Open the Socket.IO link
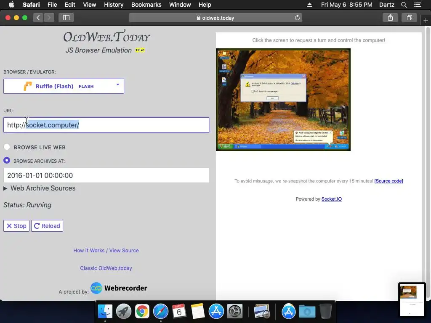The height and width of the screenshot is (323, 431). pyautogui.click(x=332, y=199)
